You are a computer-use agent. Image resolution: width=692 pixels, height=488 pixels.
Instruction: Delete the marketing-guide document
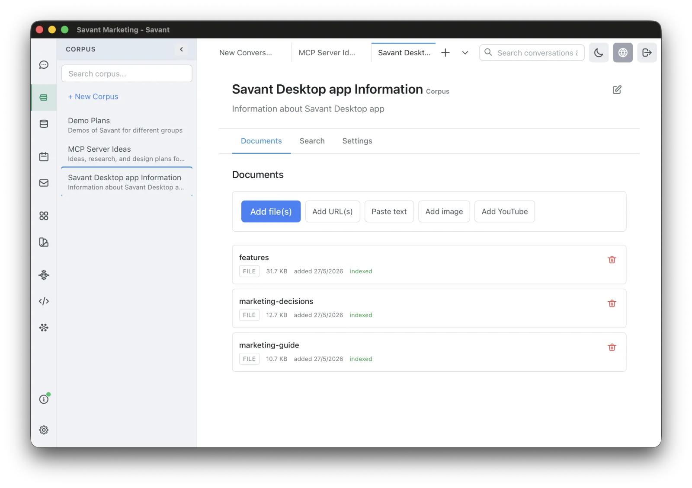[x=612, y=348]
